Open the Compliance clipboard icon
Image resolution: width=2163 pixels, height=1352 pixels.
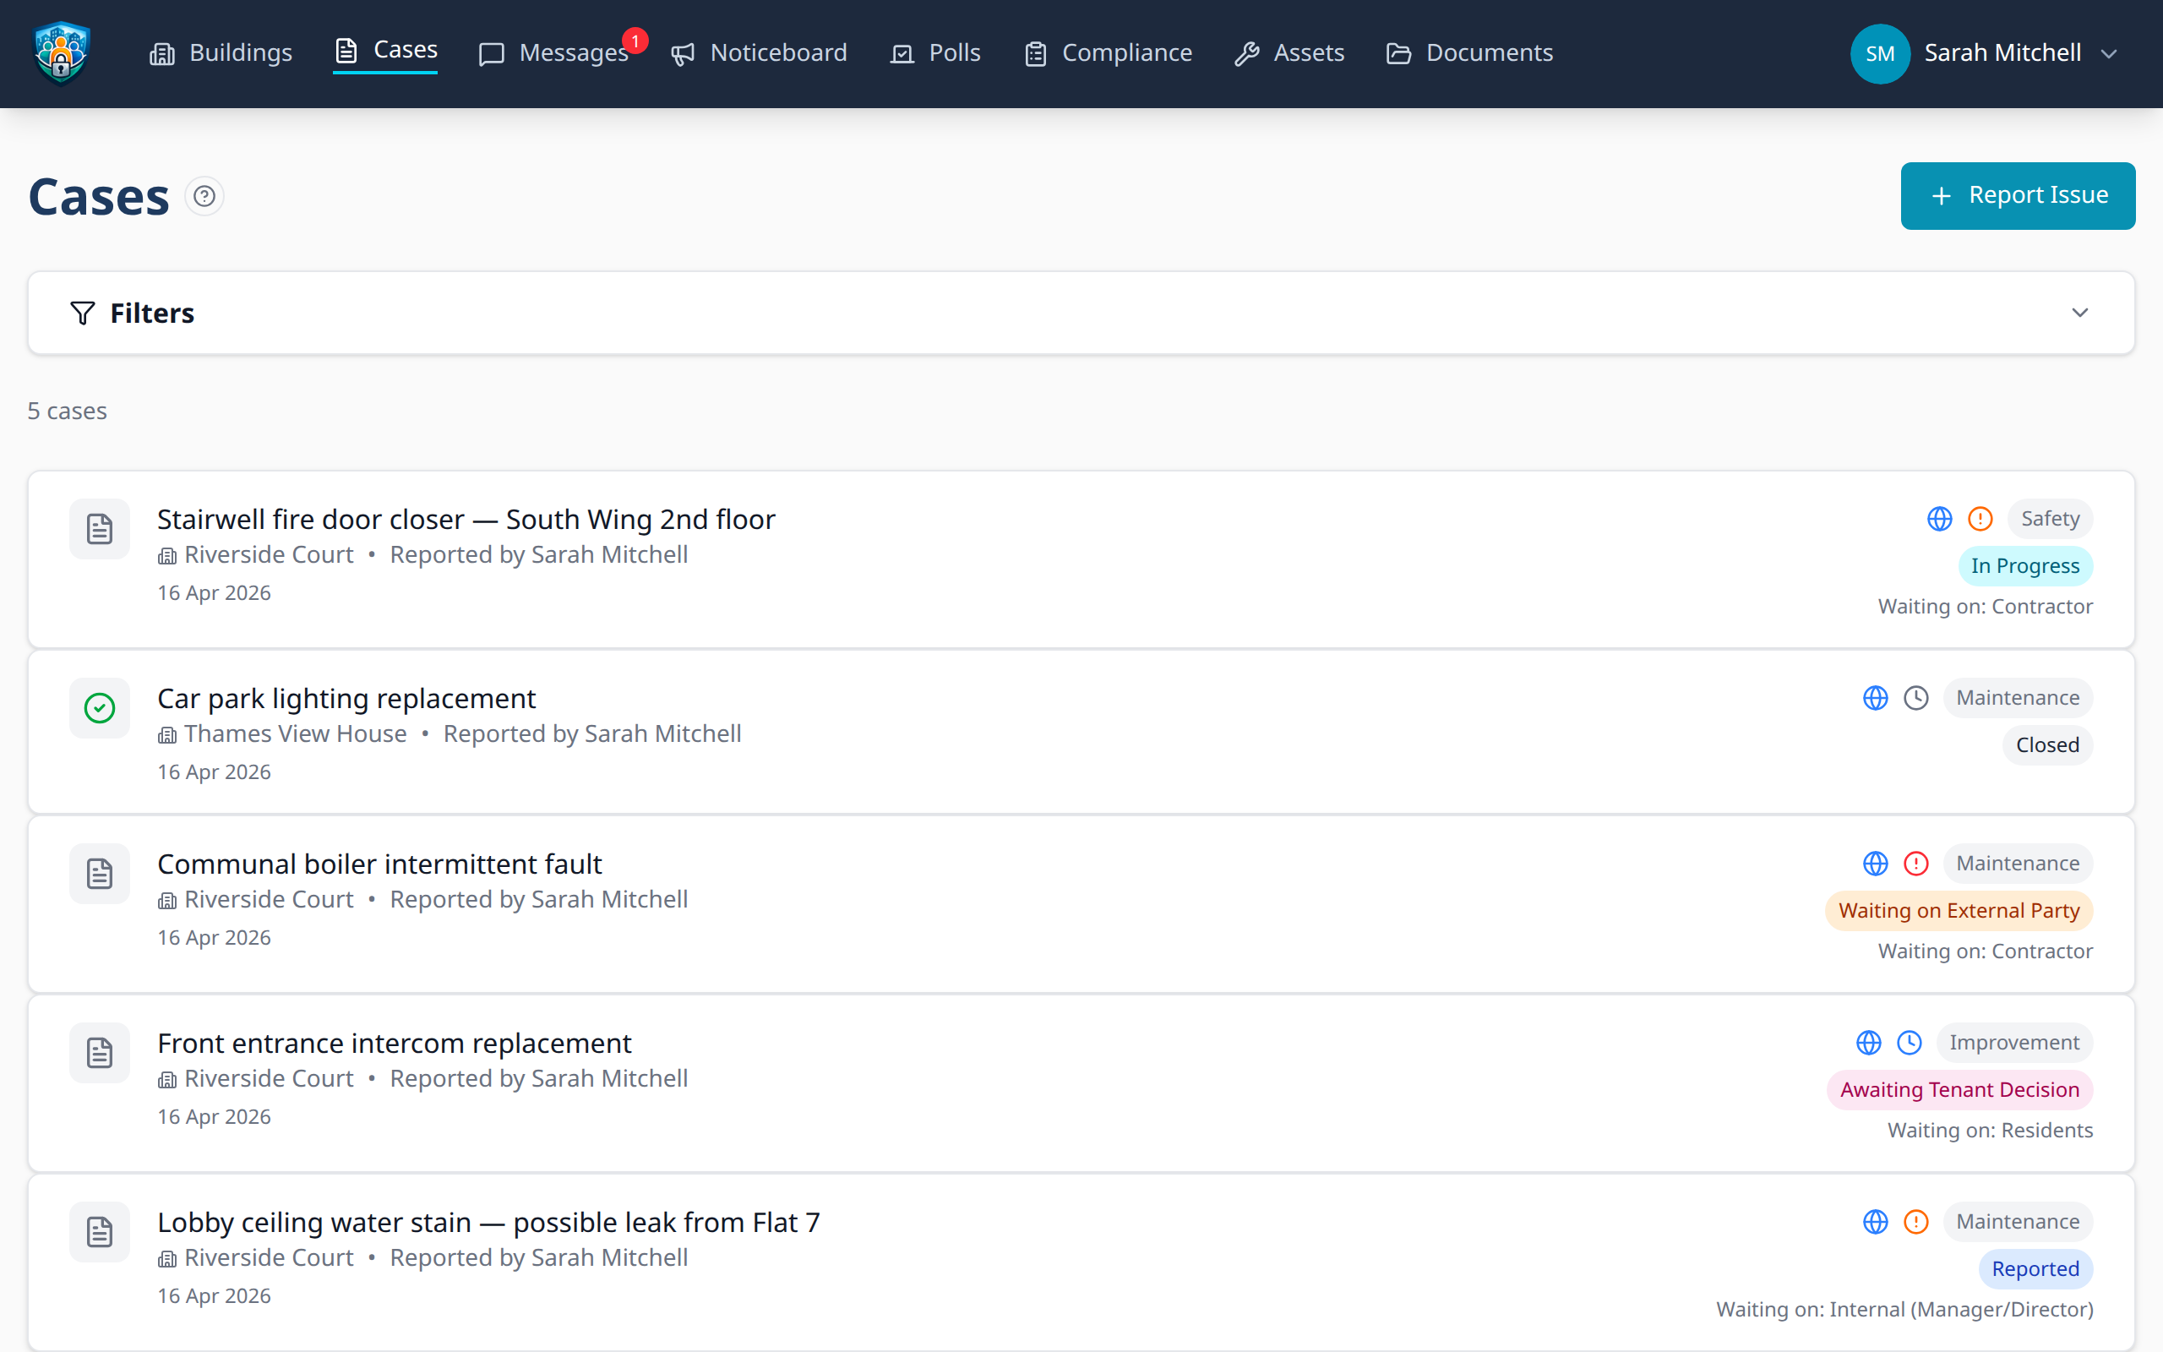(1035, 53)
